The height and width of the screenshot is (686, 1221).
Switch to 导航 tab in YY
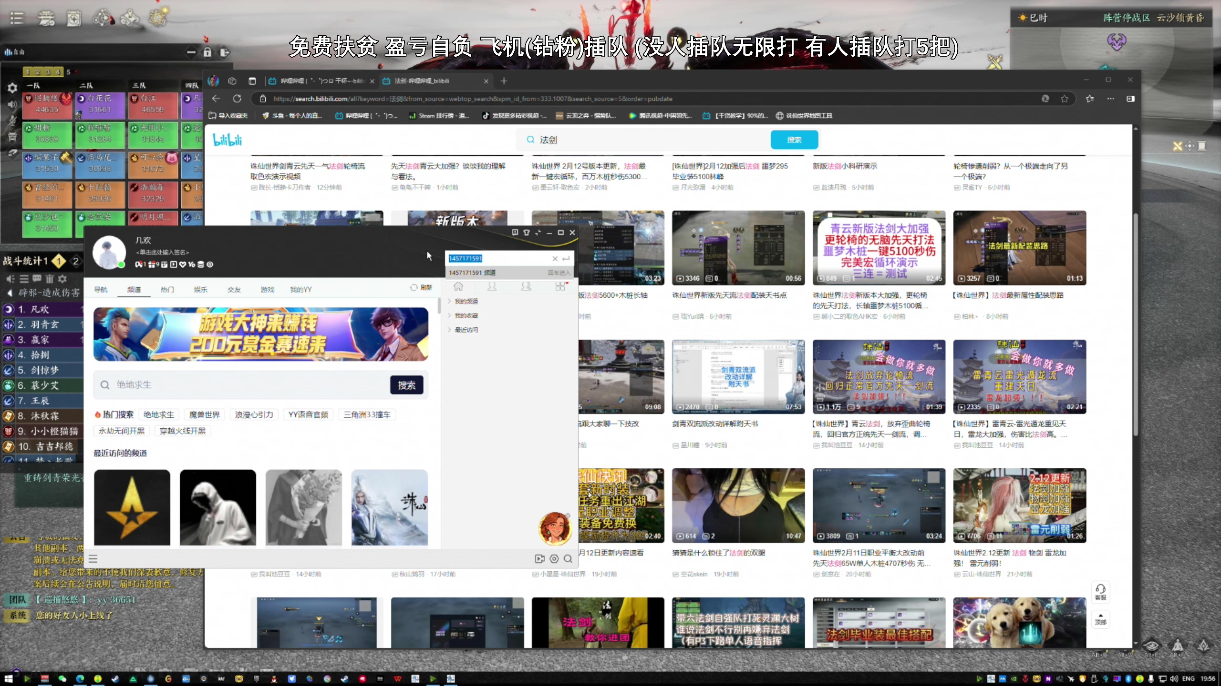pos(101,289)
